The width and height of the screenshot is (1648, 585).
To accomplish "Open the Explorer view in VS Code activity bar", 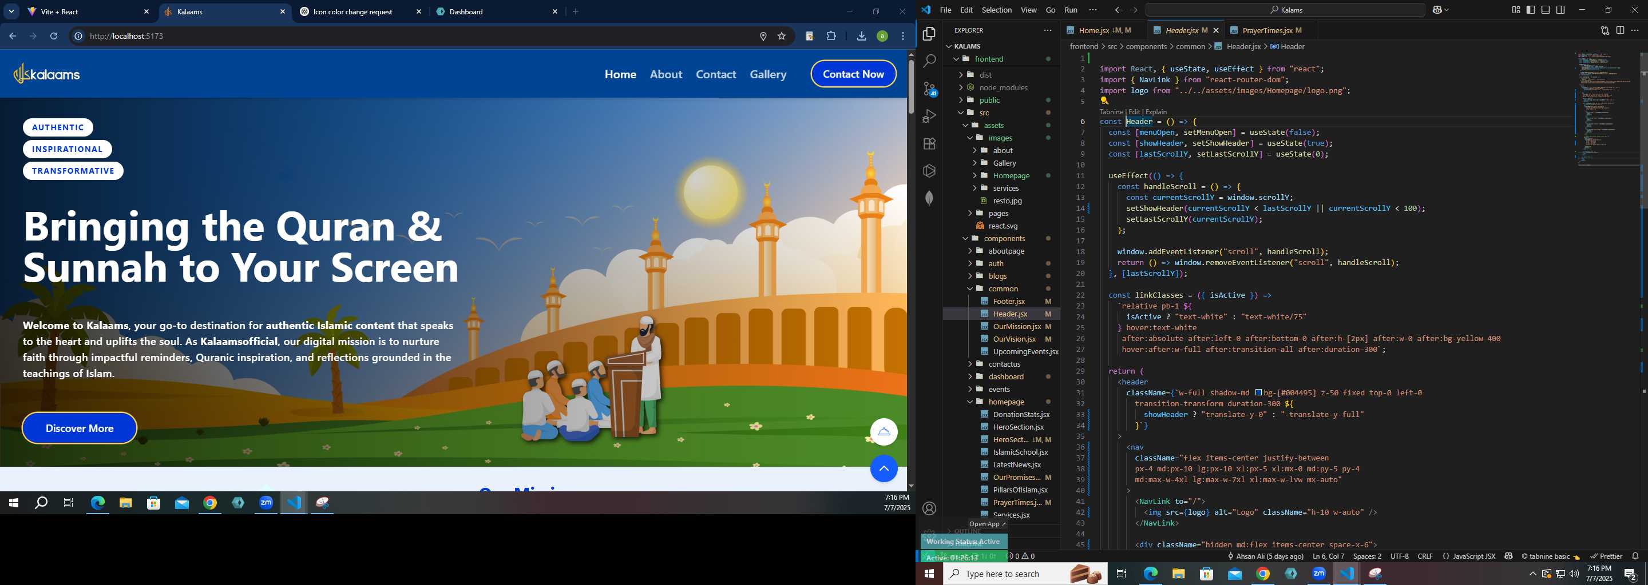I will coord(929,33).
